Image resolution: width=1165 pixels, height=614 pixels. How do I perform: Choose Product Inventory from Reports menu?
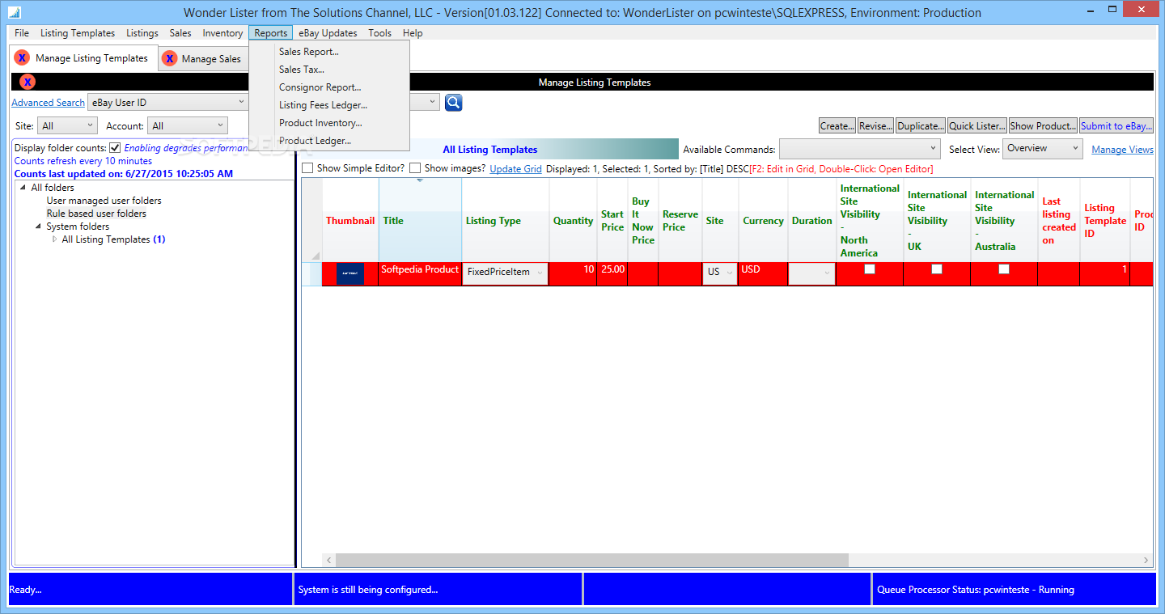329,123
